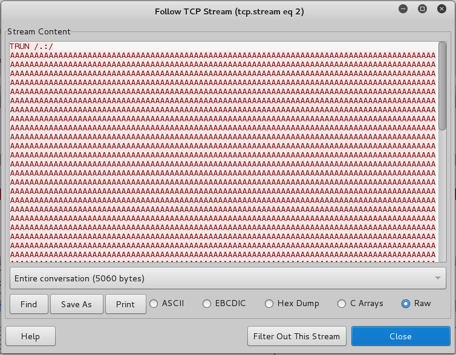Print the stream content

point(126,304)
